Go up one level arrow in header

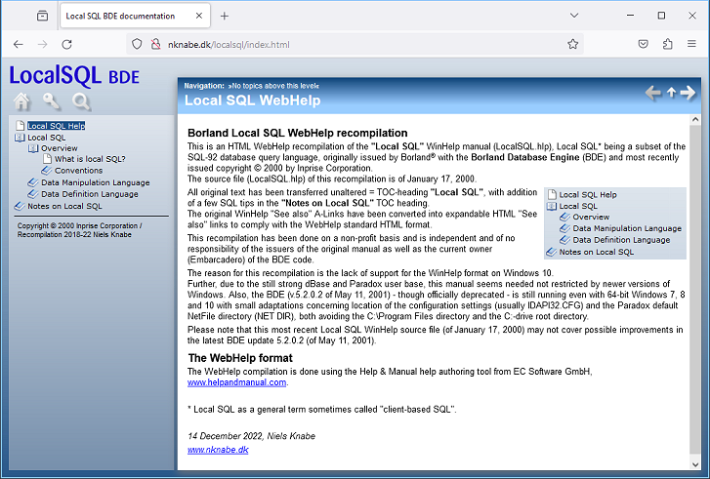pos(672,93)
